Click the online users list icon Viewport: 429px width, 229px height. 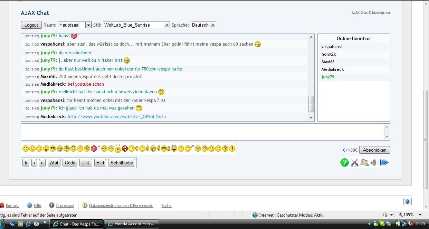click(x=364, y=163)
